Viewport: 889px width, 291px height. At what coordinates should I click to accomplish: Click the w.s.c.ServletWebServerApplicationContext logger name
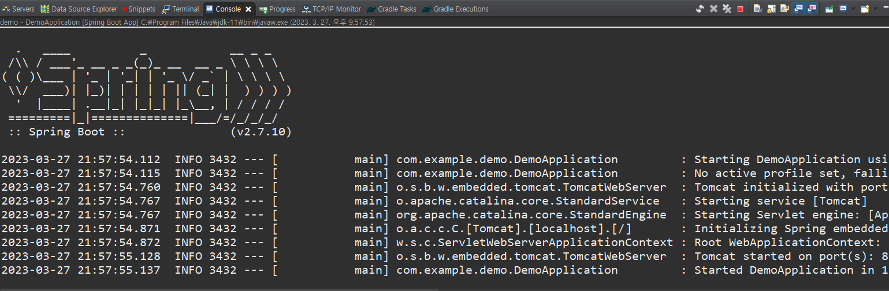(535, 243)
